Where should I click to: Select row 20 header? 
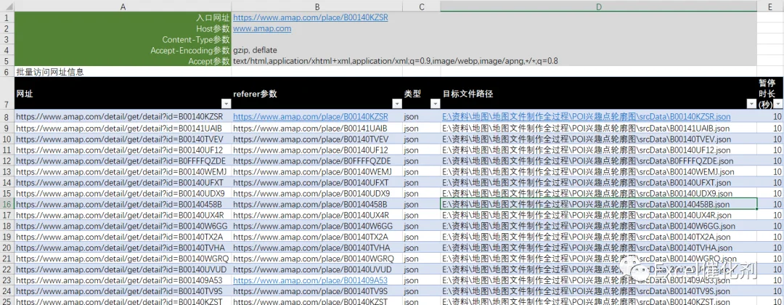(x=7, y=248)
